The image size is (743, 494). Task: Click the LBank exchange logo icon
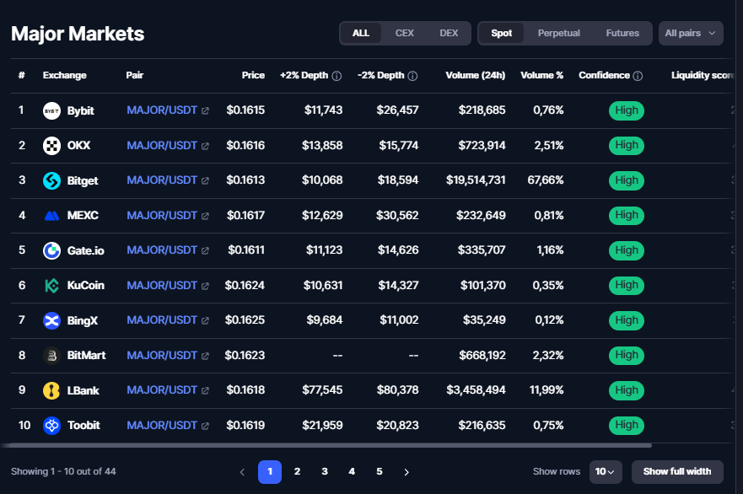tap(51, 390)
